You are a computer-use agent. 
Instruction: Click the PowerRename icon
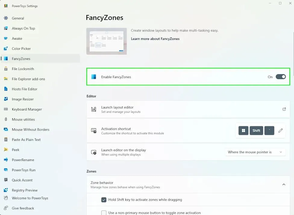coord(6,160)
